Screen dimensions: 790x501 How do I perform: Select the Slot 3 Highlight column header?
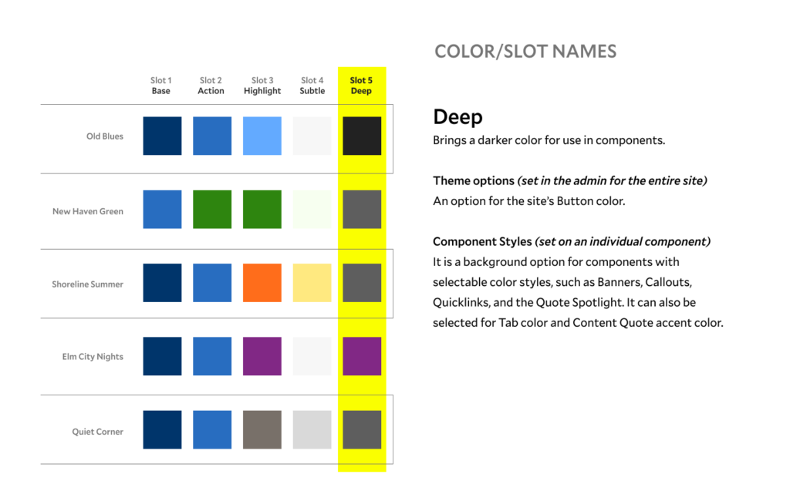tap(262, 86)
